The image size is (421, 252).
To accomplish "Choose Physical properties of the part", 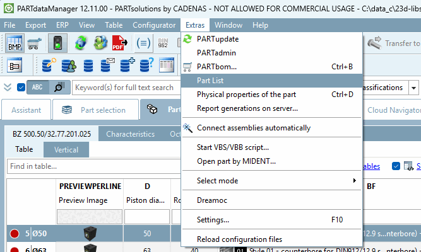I will click(271, 94).
